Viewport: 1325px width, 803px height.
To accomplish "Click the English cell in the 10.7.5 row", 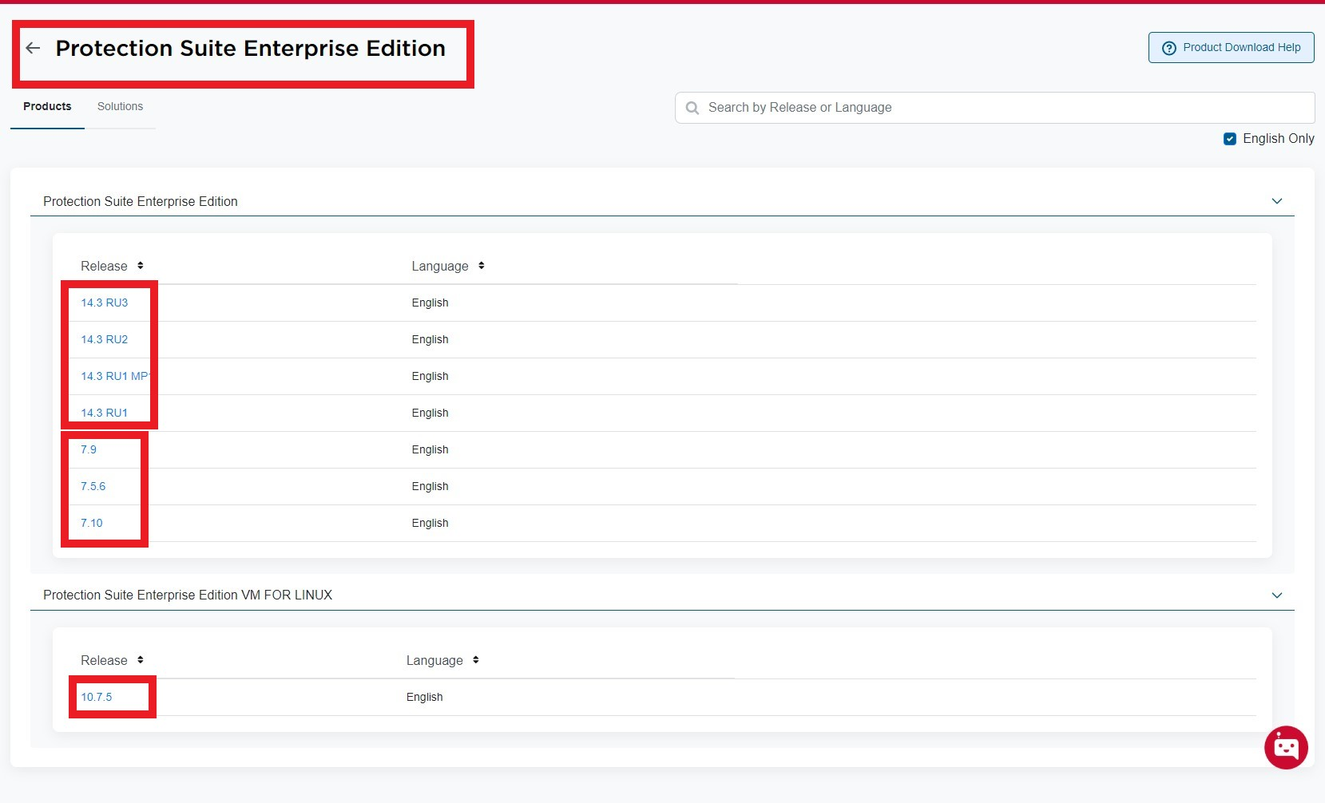I will 424,697.
